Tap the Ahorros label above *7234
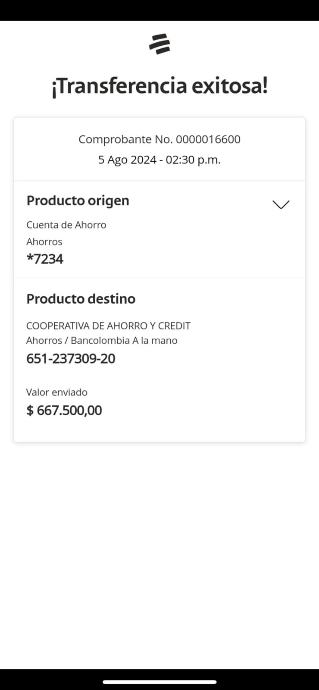Viewport: 319px width, 690px height. click(44, 241)
